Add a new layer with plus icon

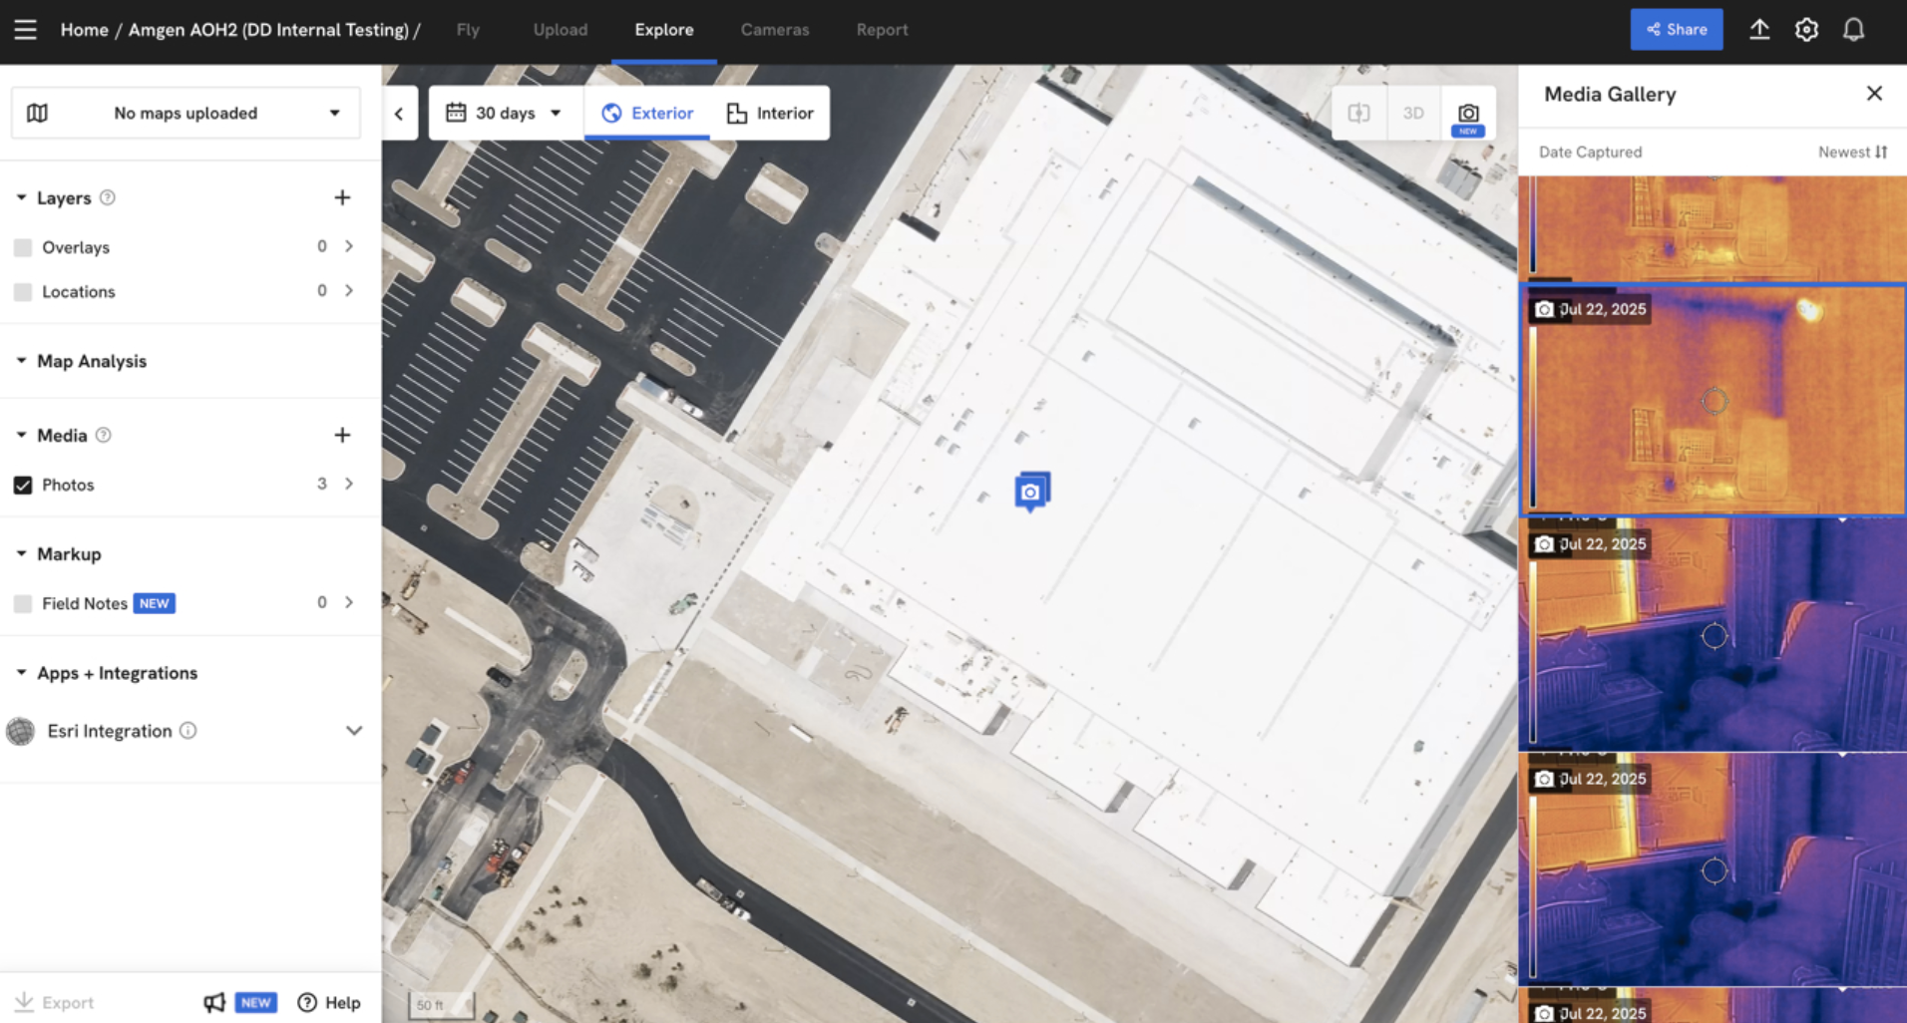(342, 197)
